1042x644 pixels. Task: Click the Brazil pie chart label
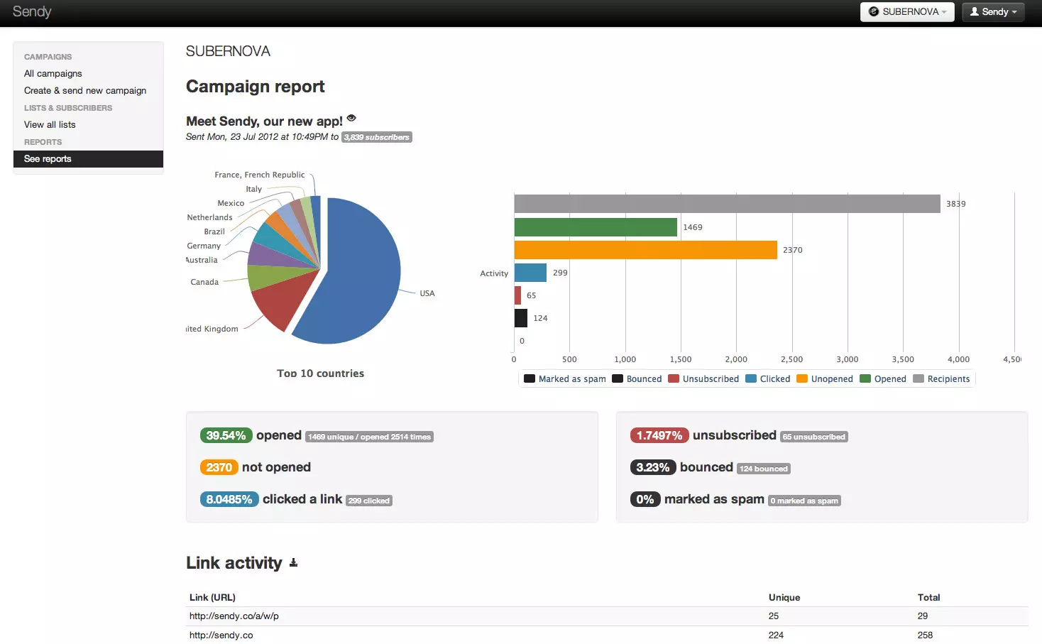point(214,231)
